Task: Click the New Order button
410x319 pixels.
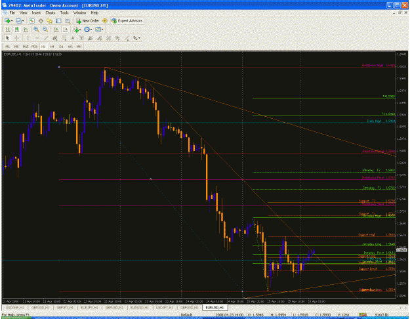Action: pos(88,20)
